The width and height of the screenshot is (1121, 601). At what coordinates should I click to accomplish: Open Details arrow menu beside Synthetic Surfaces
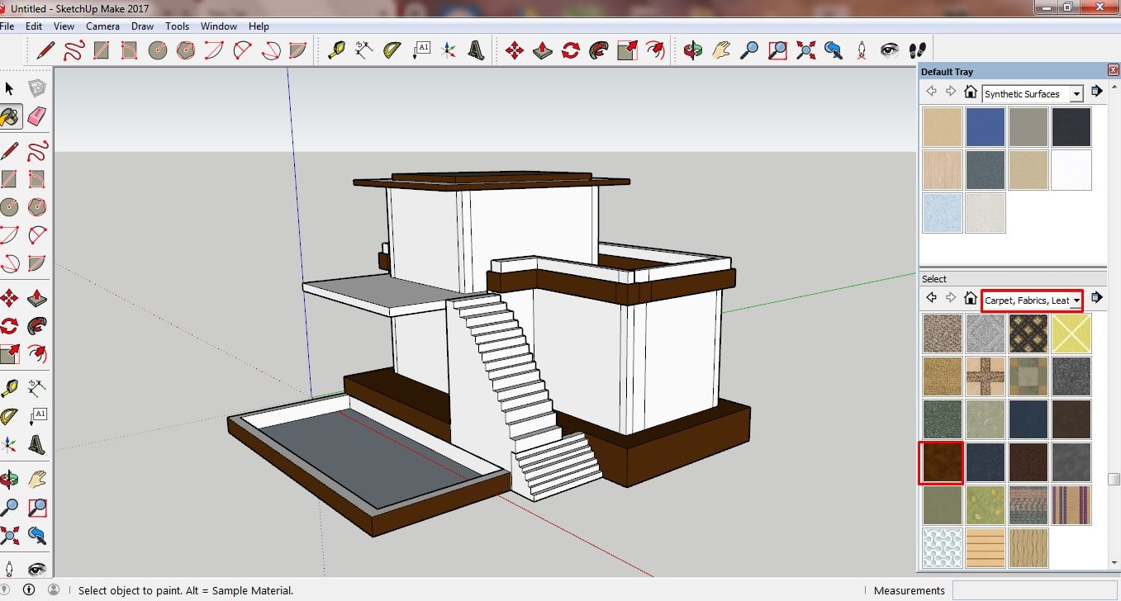pos(1096,92)
